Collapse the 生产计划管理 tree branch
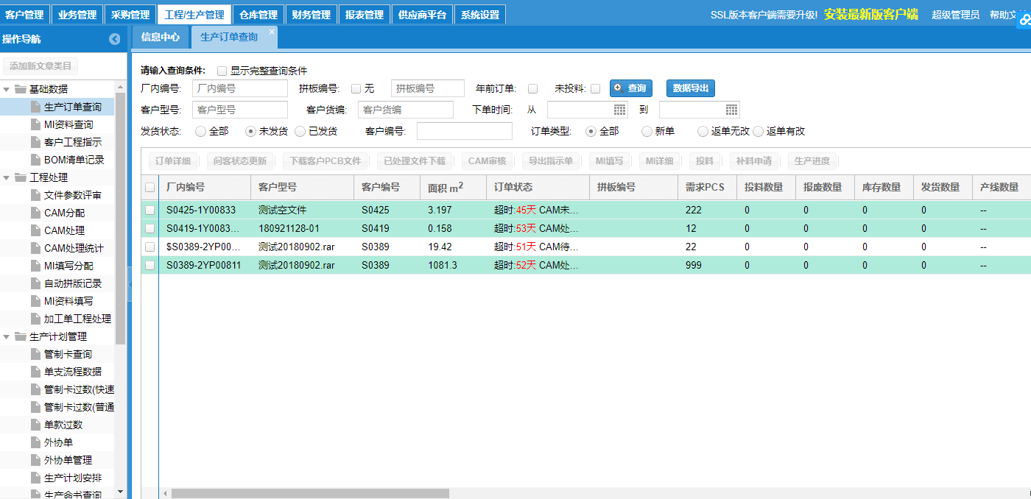Image resolution: width=1031 pixels, height=499 pixels. click(x=5, y=336)
